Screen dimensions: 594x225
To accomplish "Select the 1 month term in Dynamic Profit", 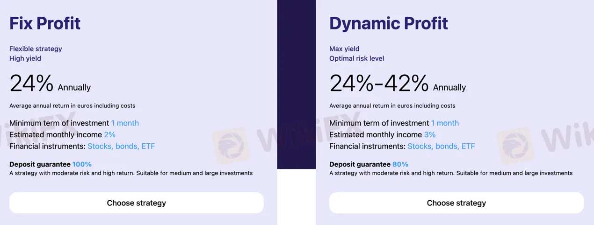I will tap(445, 123).
